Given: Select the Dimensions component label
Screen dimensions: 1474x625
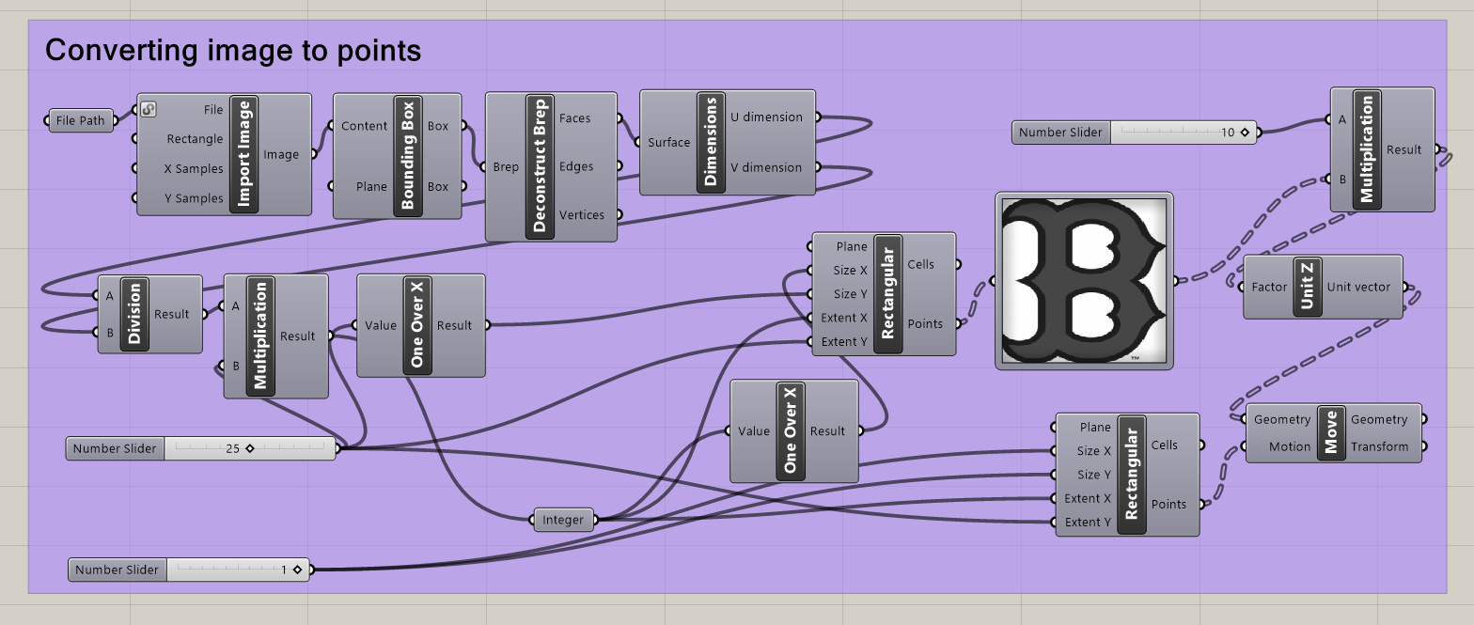Looking at the screenshot, I should [x=711, y=143].
